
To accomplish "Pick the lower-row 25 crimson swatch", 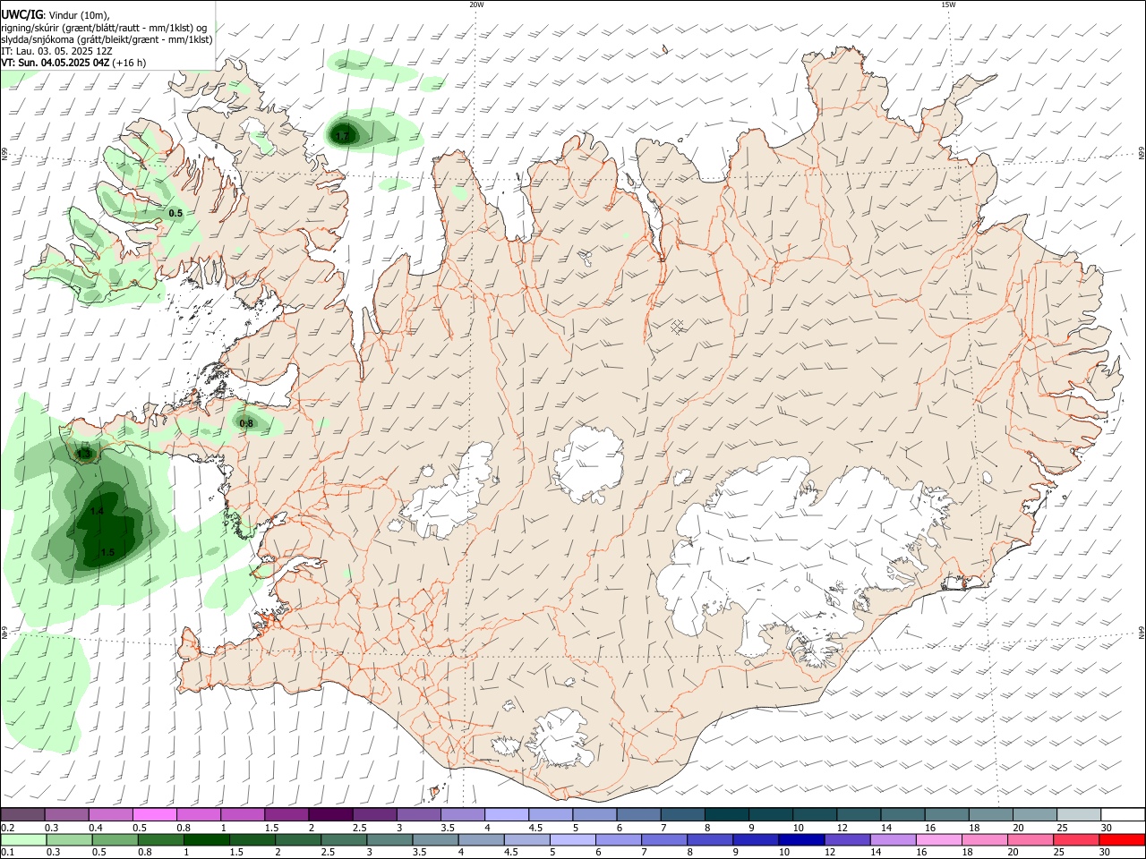I will [1076, 839].
